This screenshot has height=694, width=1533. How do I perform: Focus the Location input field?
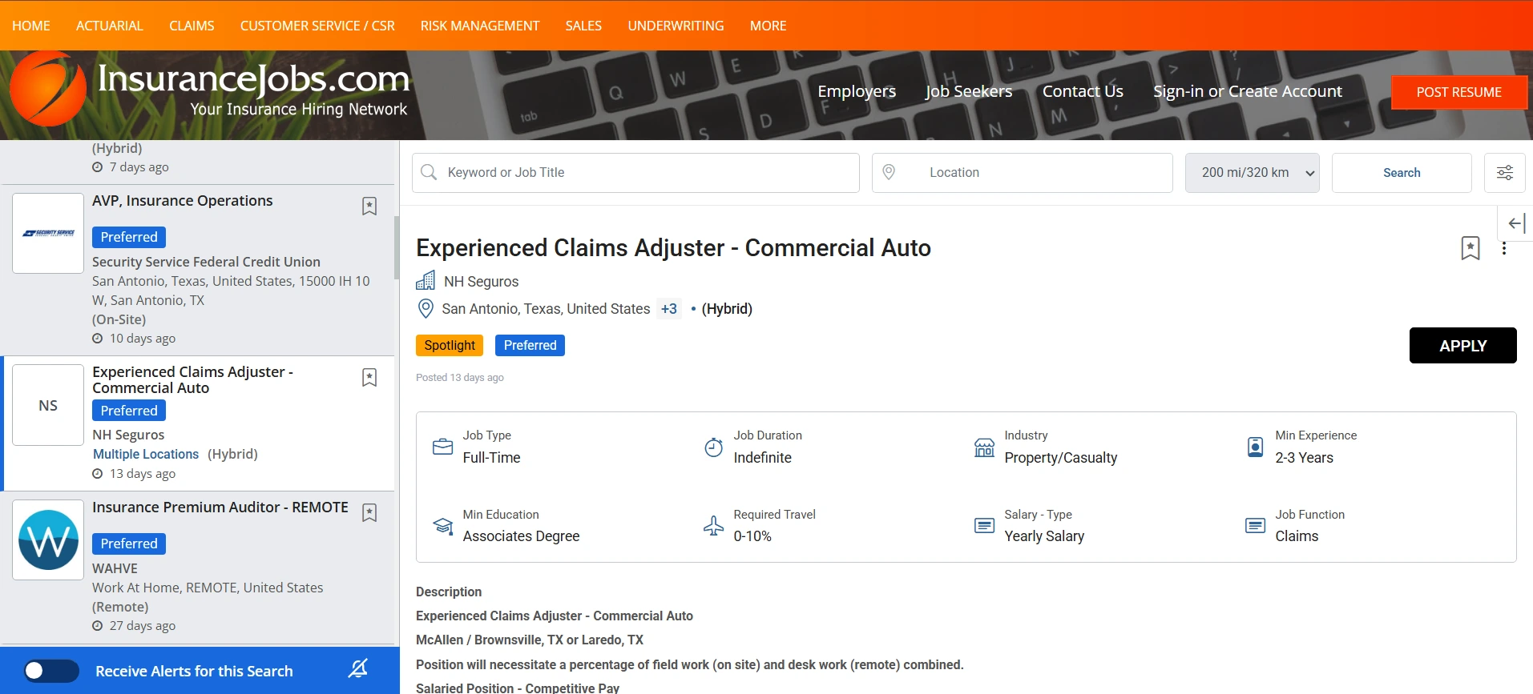(1023, 173)
